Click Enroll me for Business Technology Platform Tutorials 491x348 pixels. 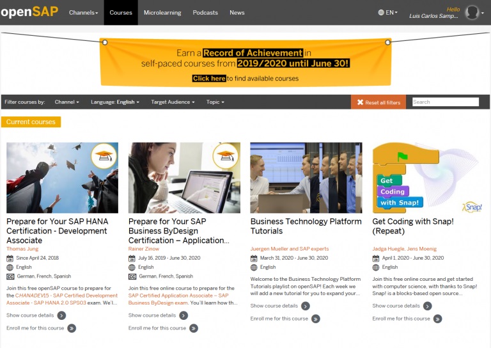tap(279, 319)
